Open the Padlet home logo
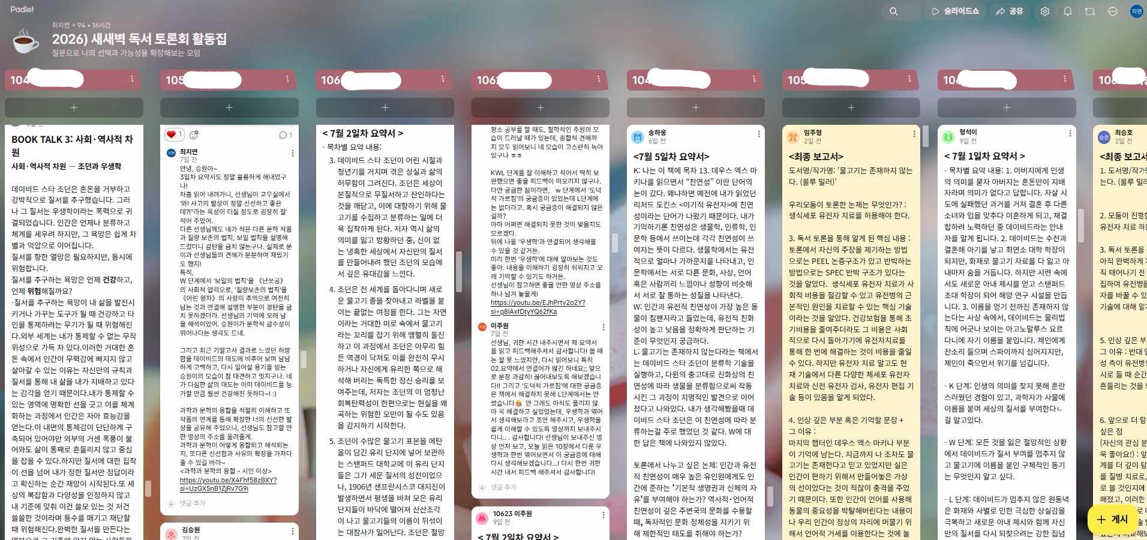The width and height of the screenshot is (1147, 540). (22, 9)
